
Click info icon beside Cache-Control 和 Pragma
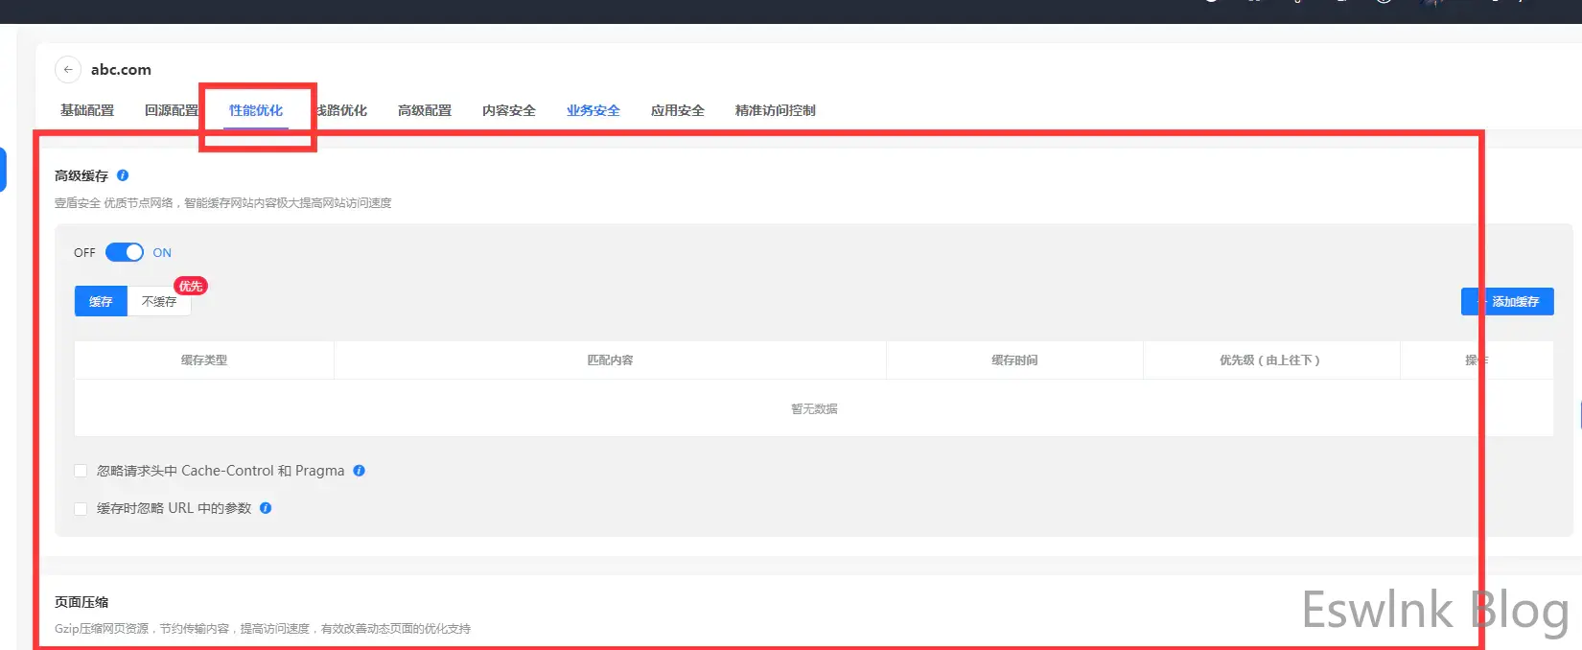click(x=359, y=471)
